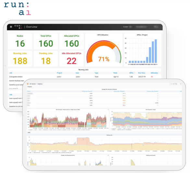This screenshot has width=190, height=173.
Task: Sort running jobs by Job column header
Action: 11,73
